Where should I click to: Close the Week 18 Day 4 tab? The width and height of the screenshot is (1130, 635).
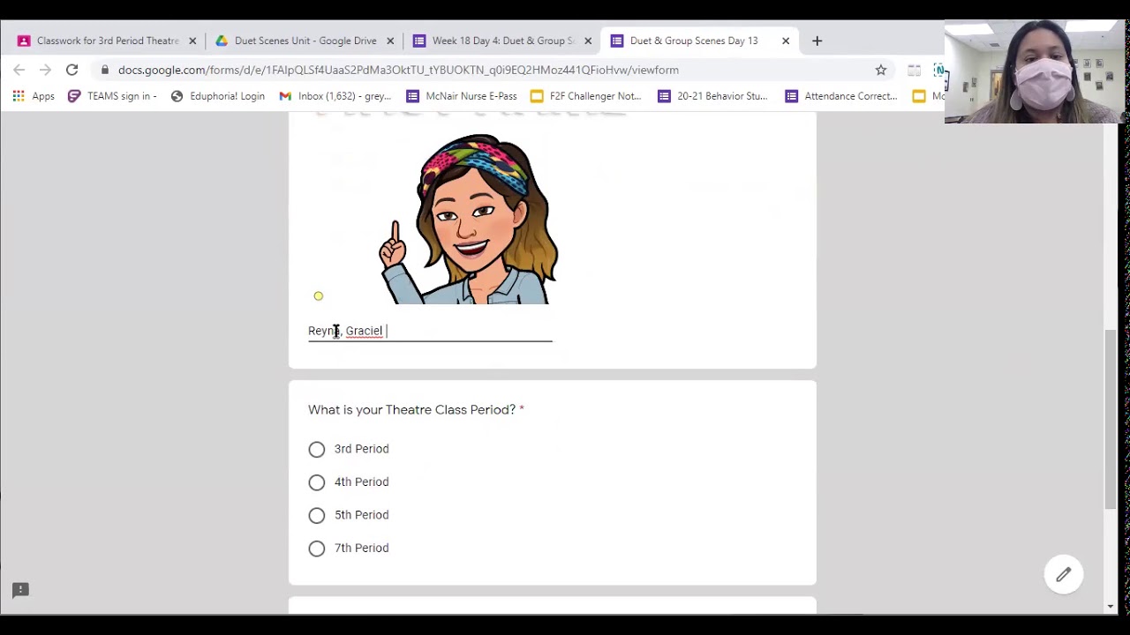588,41
